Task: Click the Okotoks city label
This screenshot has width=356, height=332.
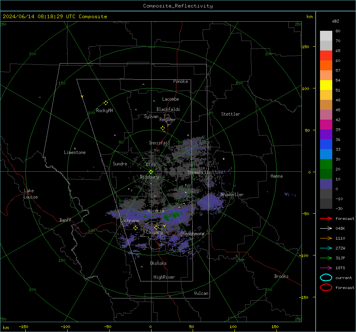Action: (x=158, y=263)
